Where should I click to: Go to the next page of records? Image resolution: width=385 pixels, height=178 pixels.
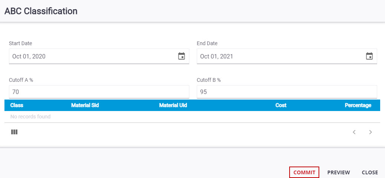370,132
